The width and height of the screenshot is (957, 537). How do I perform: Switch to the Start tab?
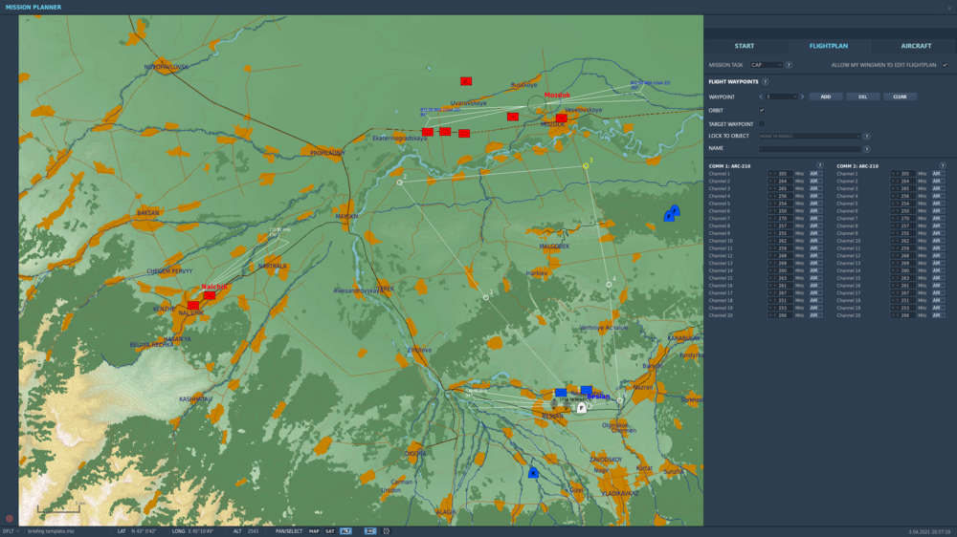point(745,46)
